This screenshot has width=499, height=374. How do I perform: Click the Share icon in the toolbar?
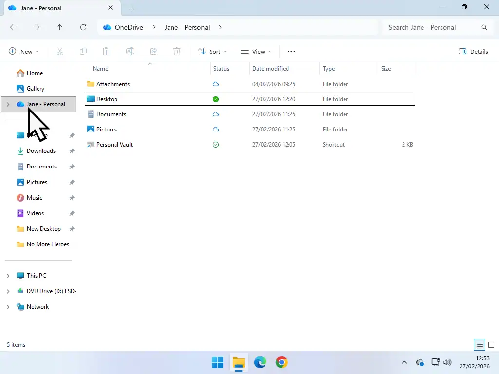pos(154,51)
